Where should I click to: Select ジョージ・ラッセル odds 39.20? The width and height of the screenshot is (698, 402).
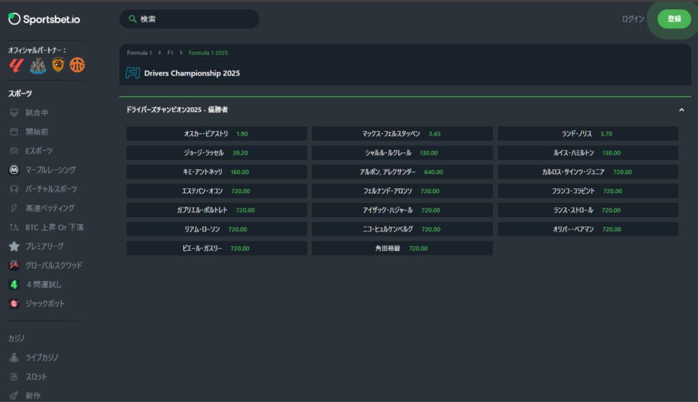point(217,153)
